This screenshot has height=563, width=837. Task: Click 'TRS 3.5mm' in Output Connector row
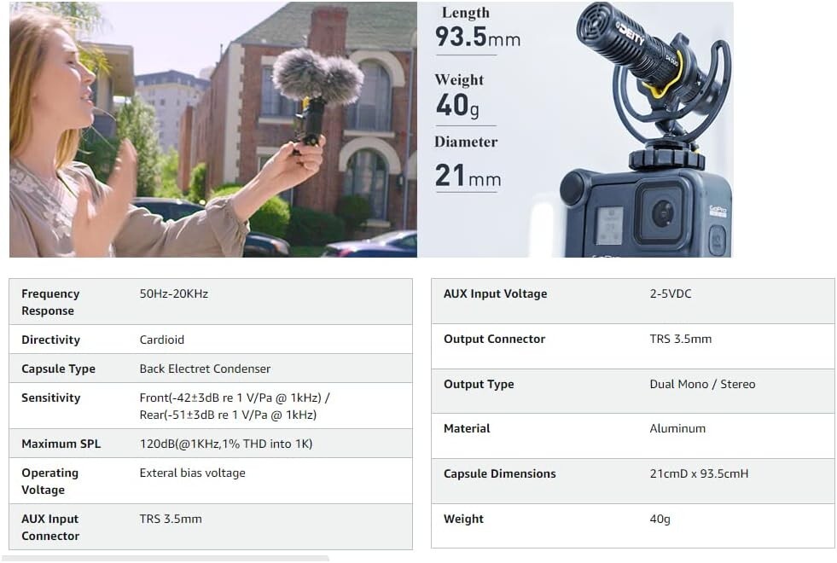click(x=681, y=339)
